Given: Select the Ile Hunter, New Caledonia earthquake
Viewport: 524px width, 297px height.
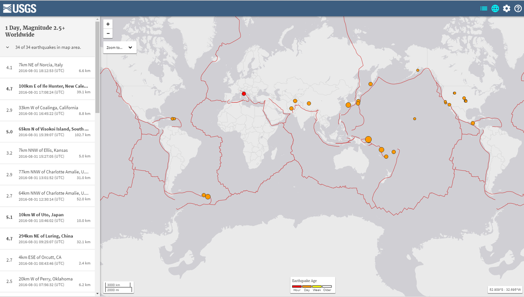Looking at the screenshot, I should click(x=47, y=89).
